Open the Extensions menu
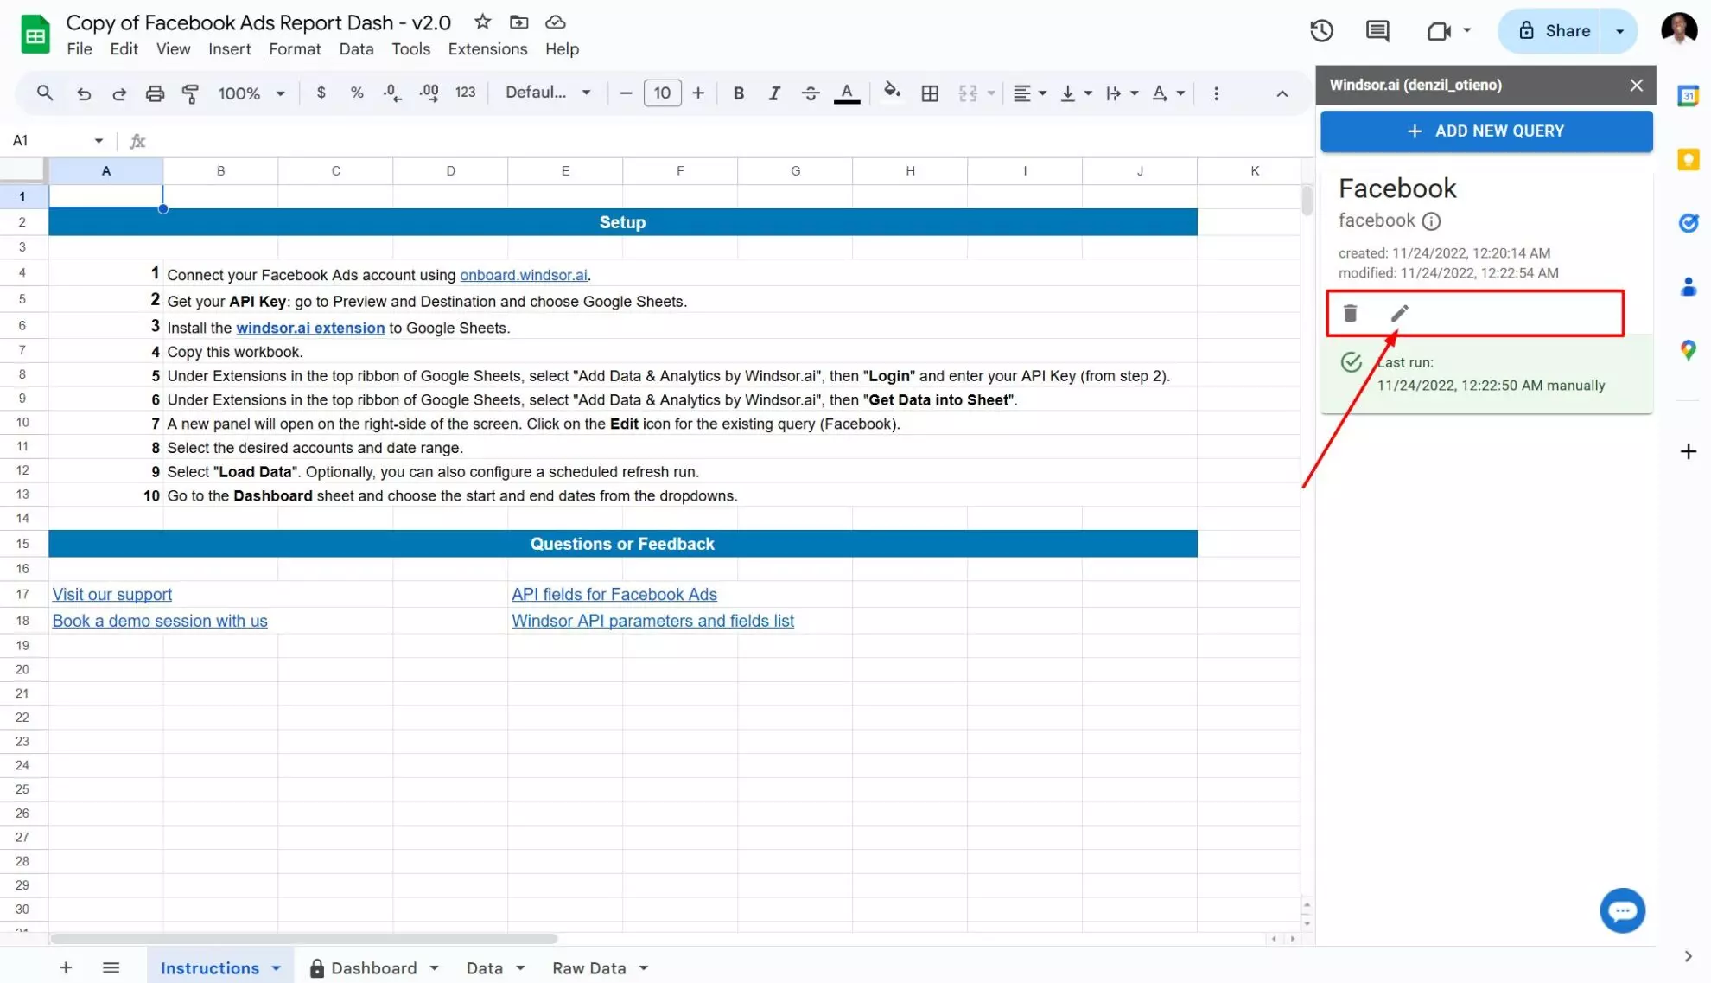Screen dimensions: 1711x983 click(x=487, y=49)
